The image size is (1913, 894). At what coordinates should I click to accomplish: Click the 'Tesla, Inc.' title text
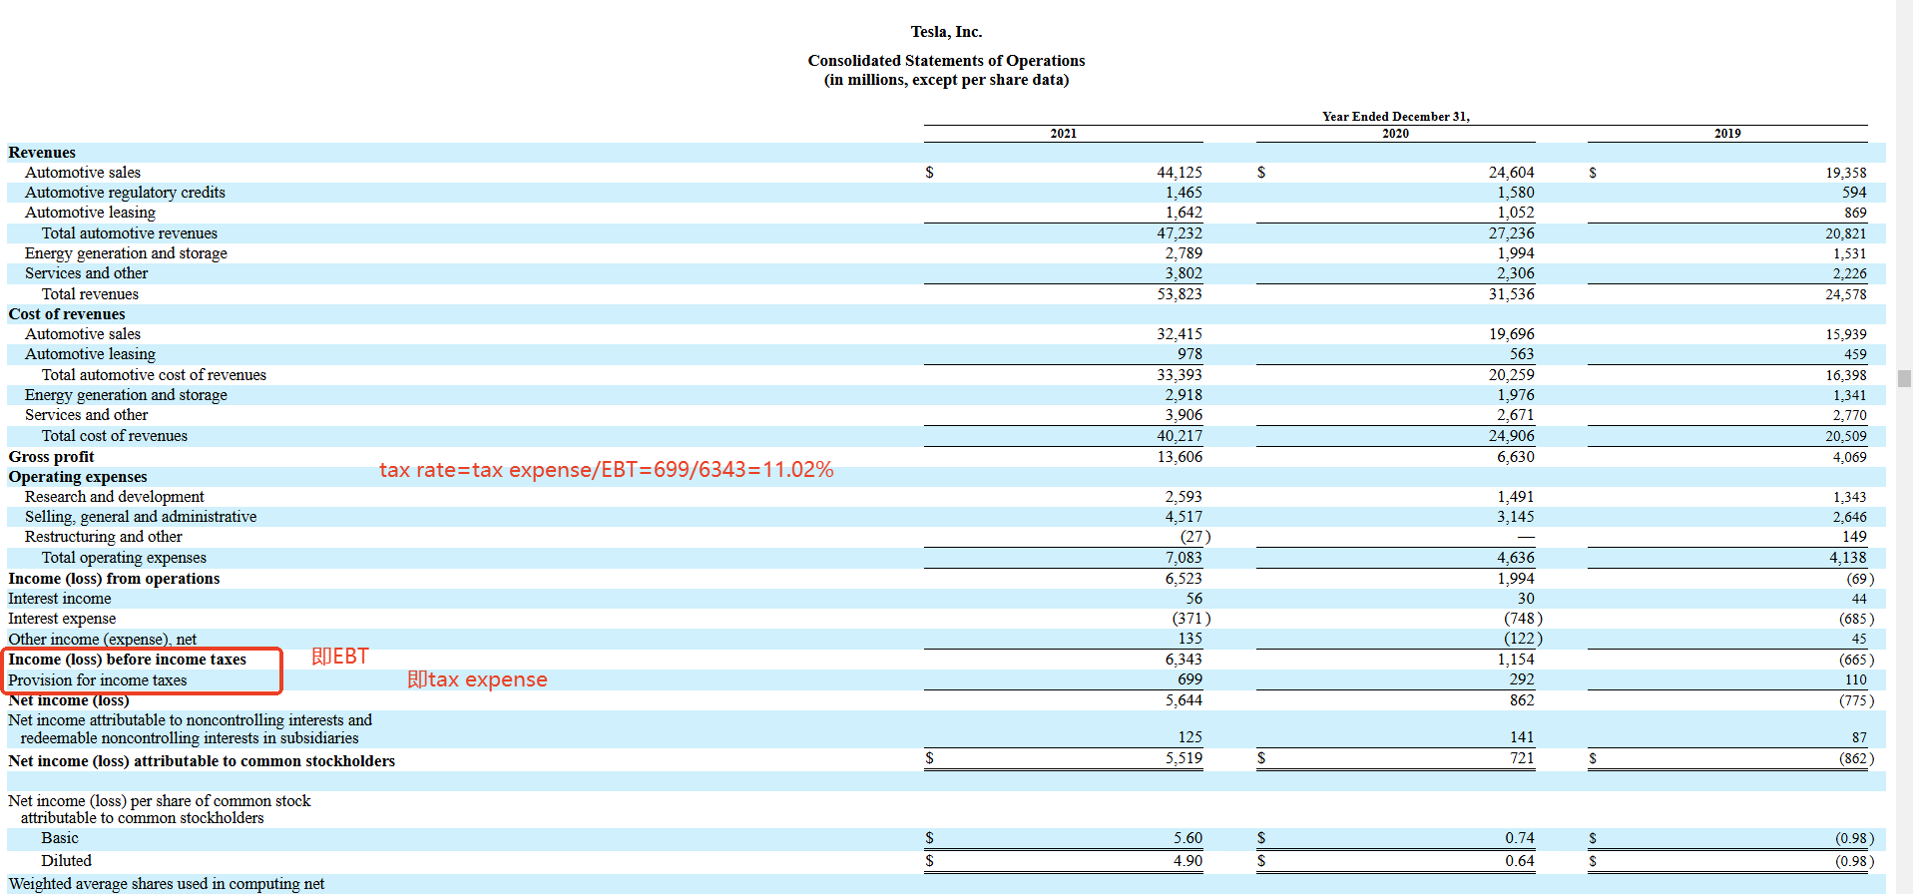pyautogui.click(x=946, y=32)
